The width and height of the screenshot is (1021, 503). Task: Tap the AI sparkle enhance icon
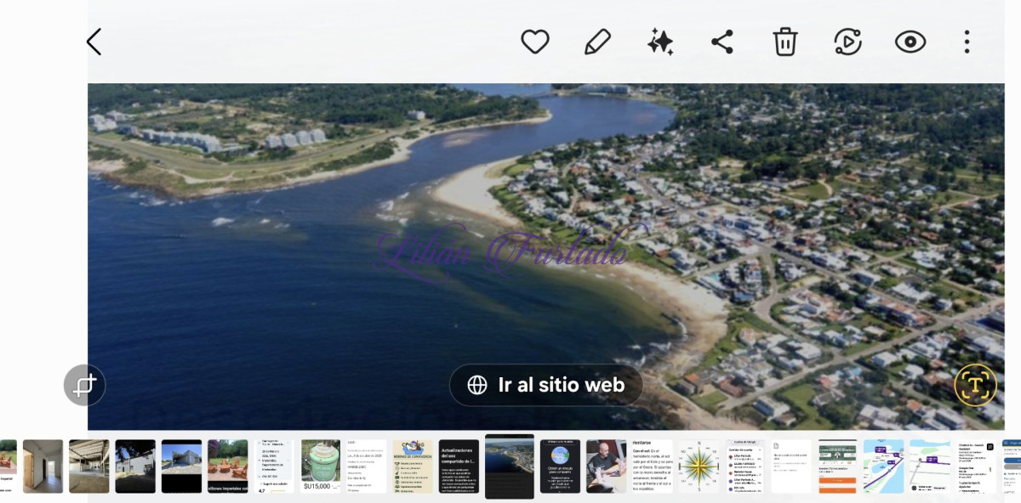(660, 42)
